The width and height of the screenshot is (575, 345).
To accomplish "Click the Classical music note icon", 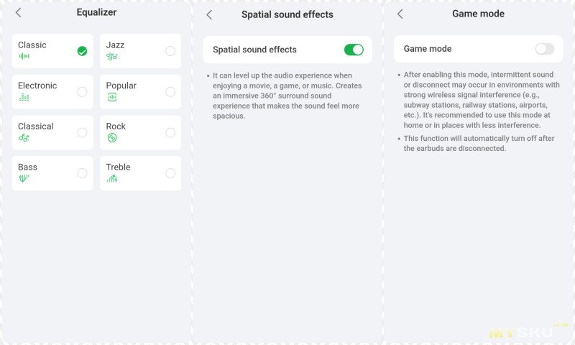I will tap(24, 138).
